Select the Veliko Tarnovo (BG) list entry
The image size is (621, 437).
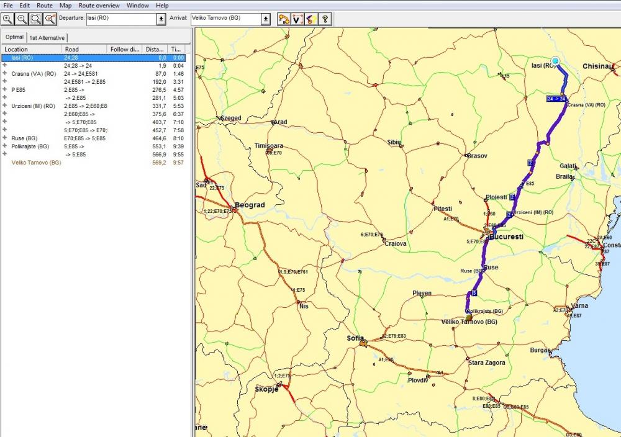click(x=36, y=163)
